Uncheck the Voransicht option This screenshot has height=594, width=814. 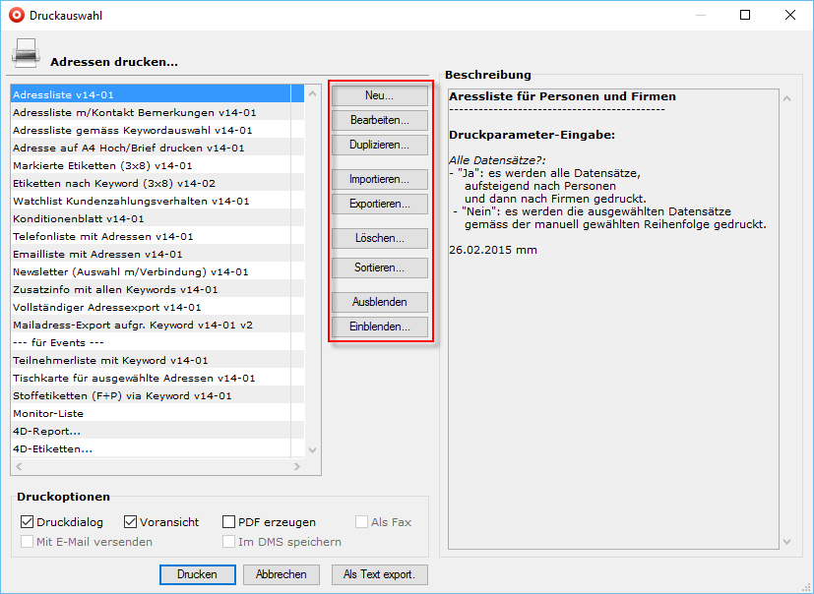tap(130, 522)
